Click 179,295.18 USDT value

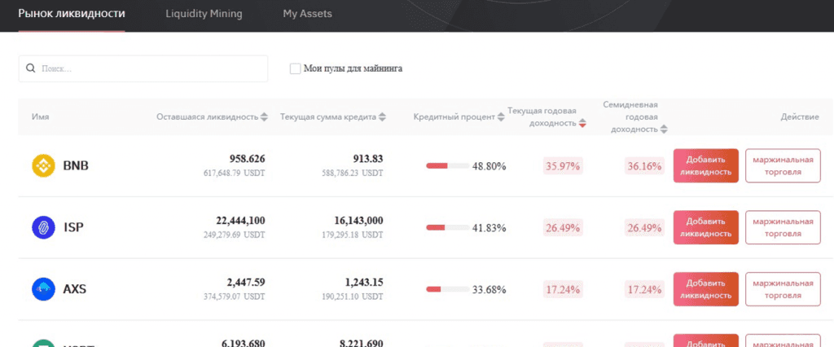point(352,235)
